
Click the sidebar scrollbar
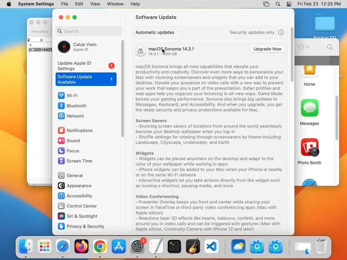point(123,88)
